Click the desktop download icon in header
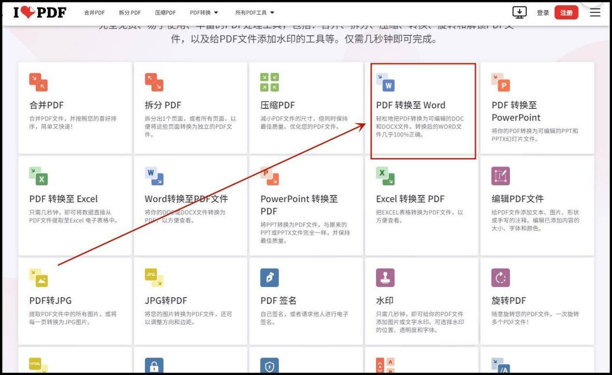 [x=520, y=13]
